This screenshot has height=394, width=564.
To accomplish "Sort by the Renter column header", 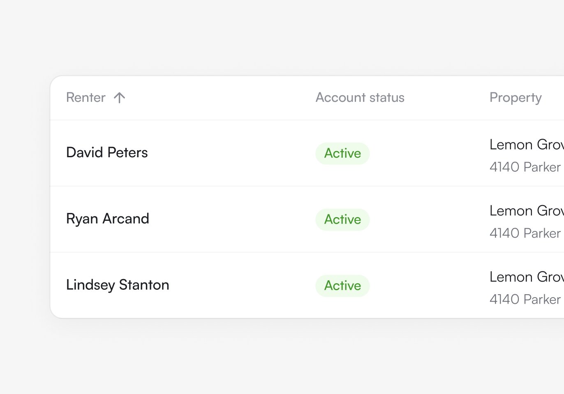I will (x=86, y=98).
